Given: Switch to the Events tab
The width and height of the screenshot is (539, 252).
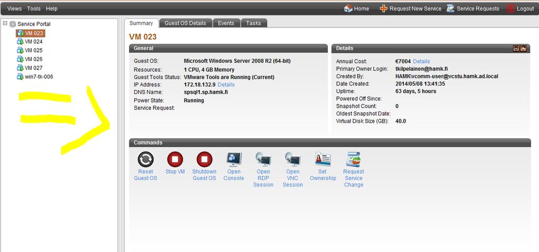Looking at the screenshot, I should (226, 23).
